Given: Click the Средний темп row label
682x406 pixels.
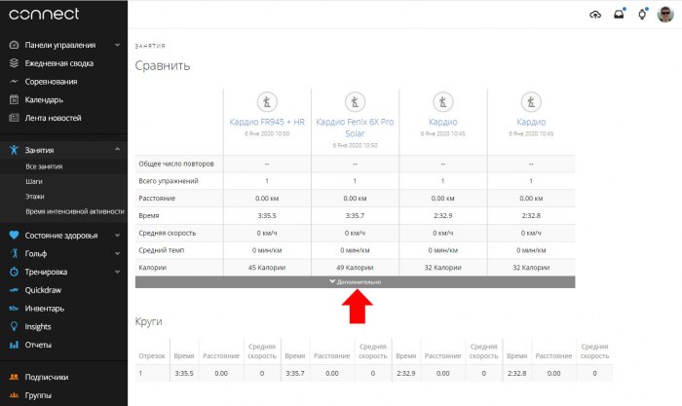Looking at the screenshot, I should (x=162, y=250).
